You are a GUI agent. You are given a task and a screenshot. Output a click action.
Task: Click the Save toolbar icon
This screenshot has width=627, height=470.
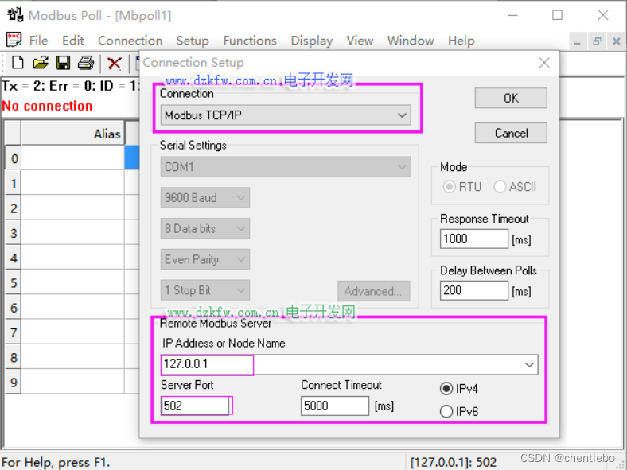pos(63,63)
